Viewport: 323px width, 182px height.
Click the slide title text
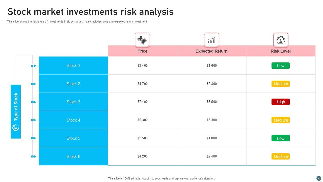91,12
